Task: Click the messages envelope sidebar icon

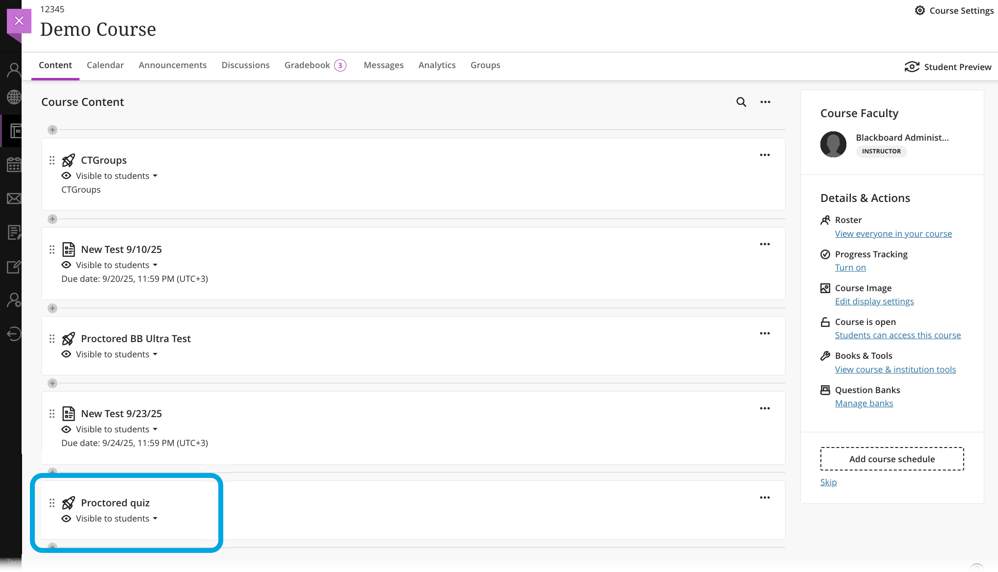Action: click(14, 199)
